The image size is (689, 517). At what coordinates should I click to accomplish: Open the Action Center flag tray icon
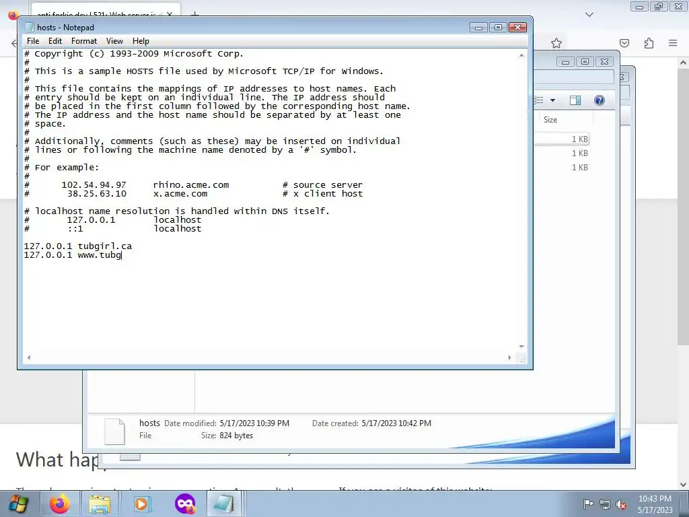click(x=588, y=504)
